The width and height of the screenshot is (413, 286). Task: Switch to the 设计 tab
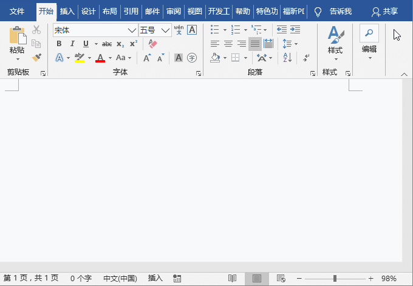coord(89,12)
